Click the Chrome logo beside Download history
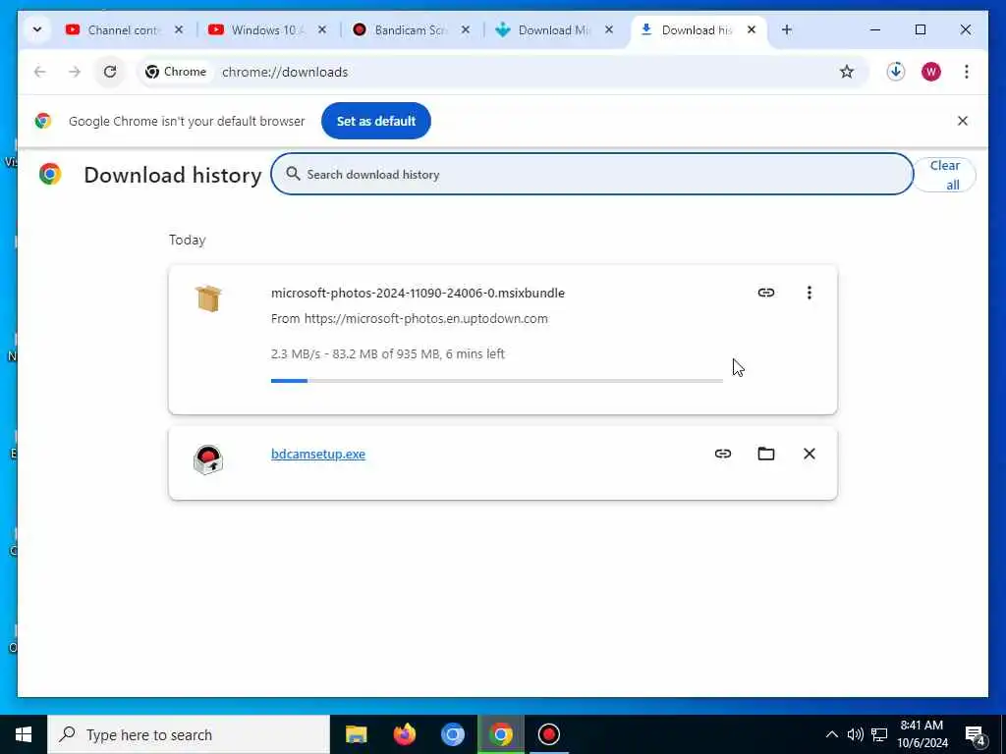This screenshot has width=1006, height=754. click(x=50, y=174)
